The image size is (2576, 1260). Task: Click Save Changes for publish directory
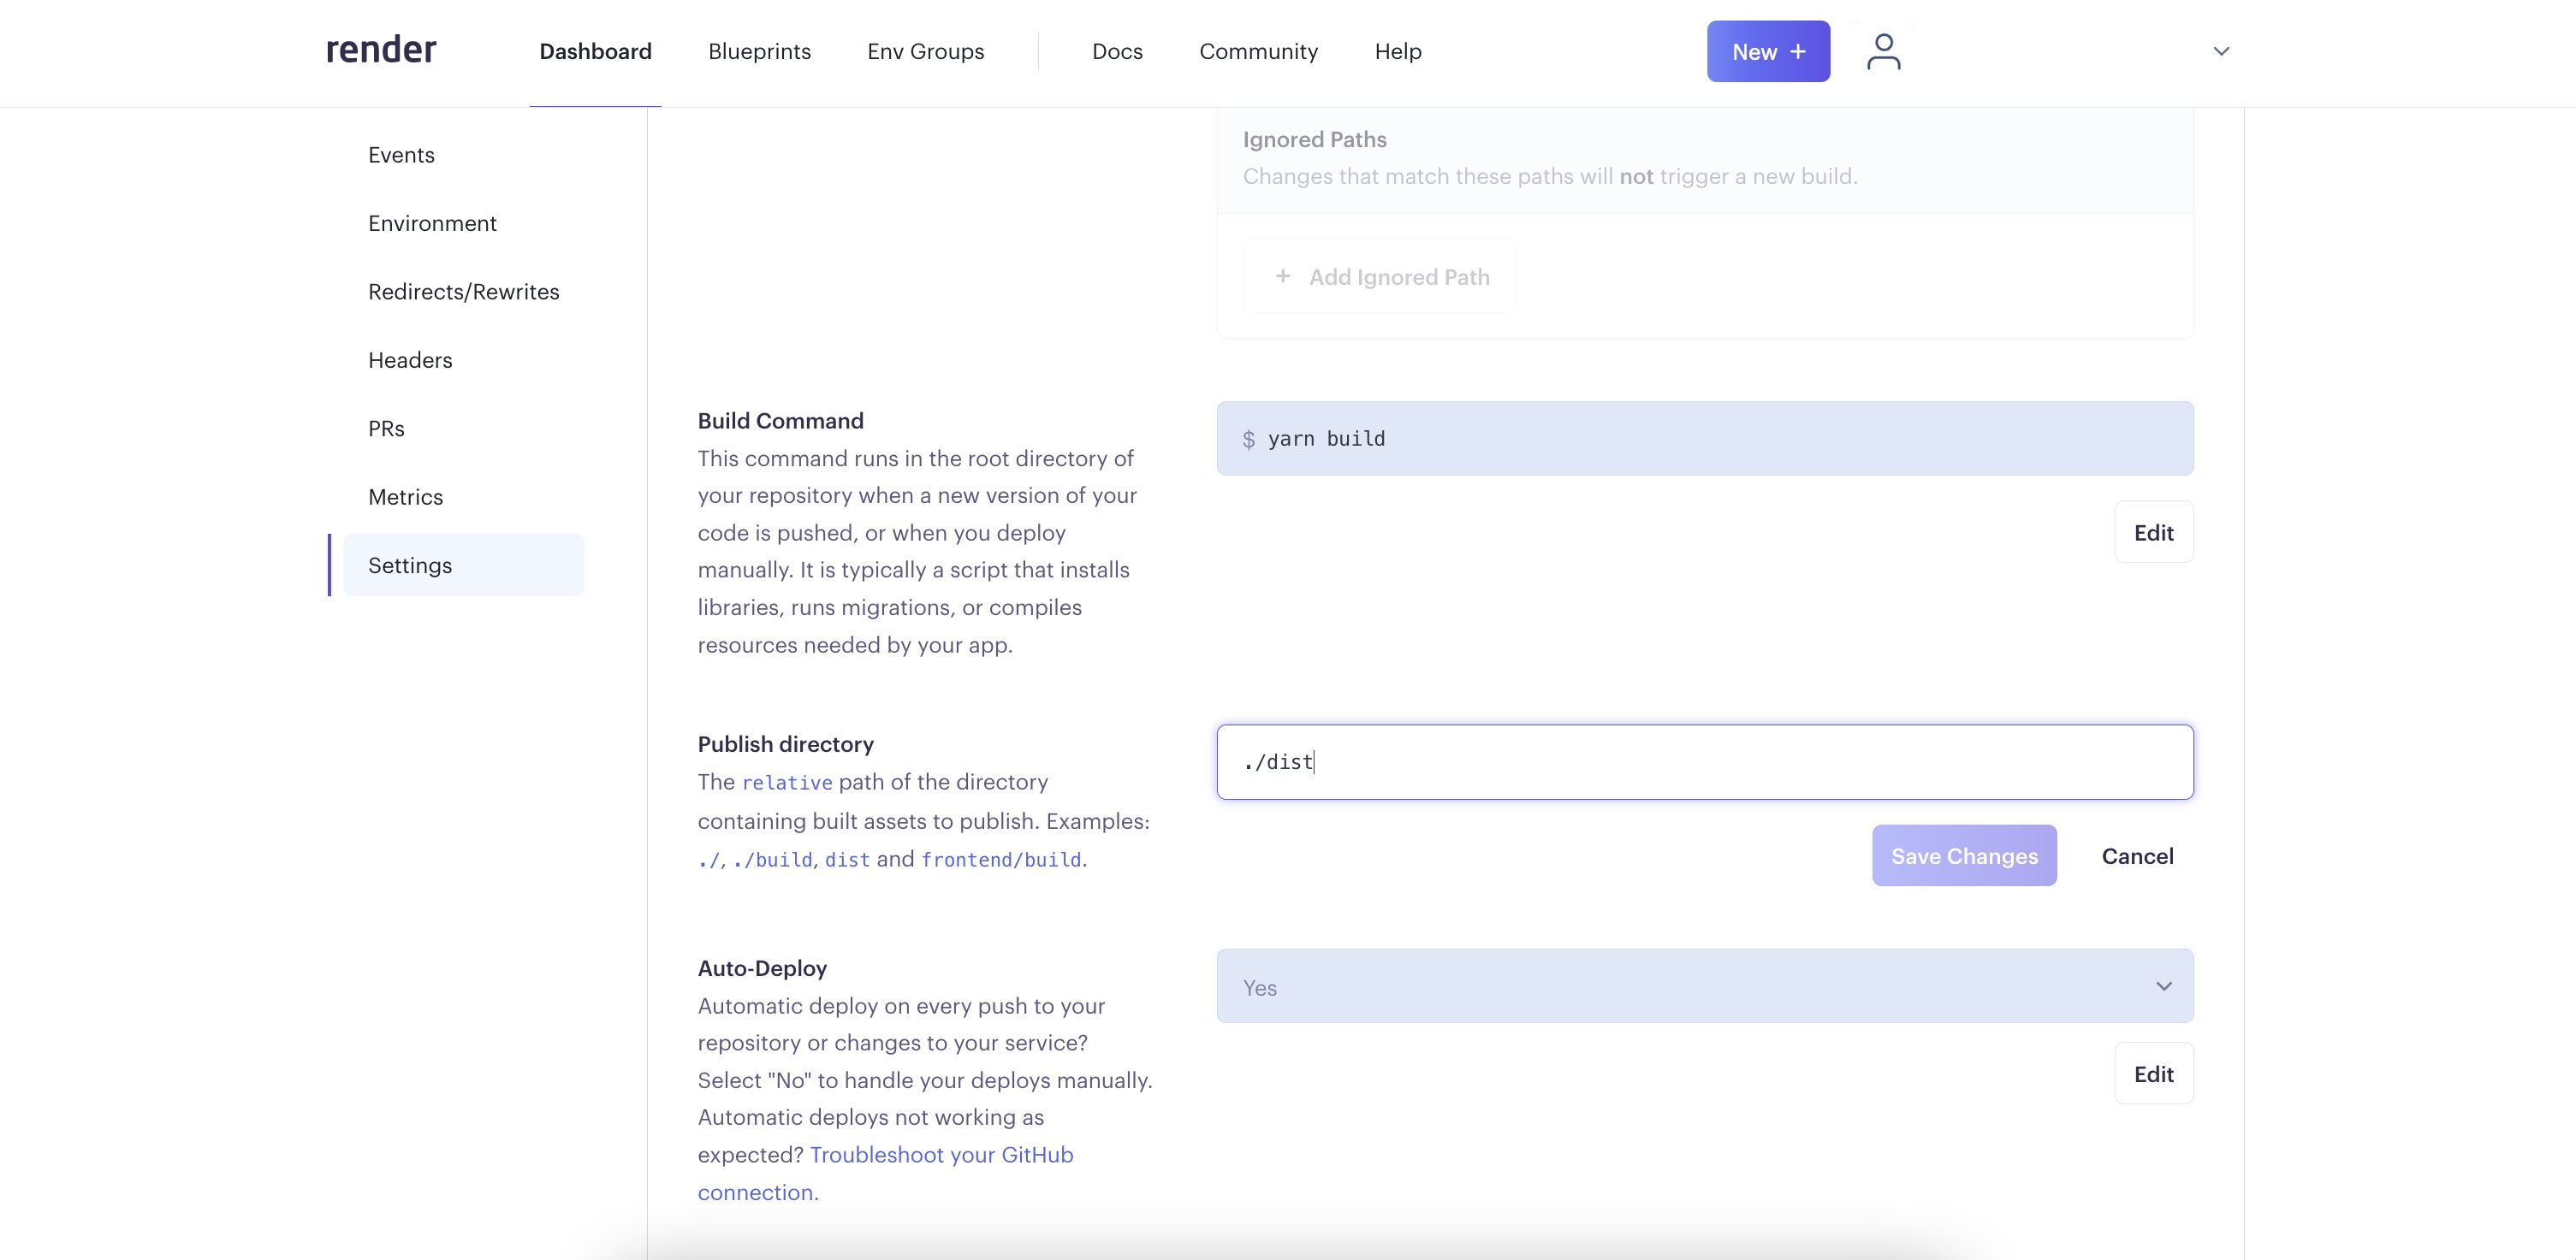tap(1963, 856)
